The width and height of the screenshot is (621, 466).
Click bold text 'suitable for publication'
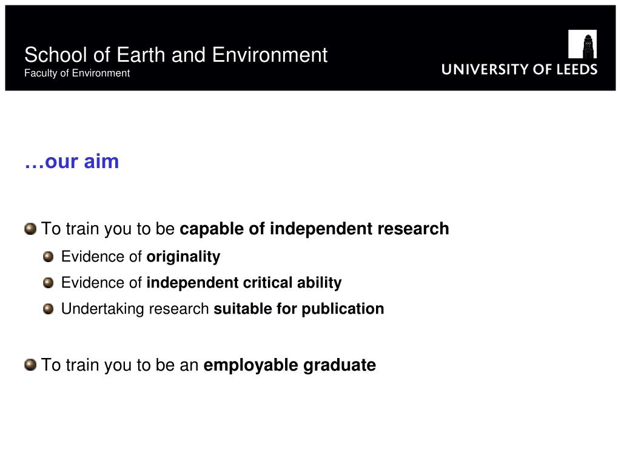[x=299, y=309]
